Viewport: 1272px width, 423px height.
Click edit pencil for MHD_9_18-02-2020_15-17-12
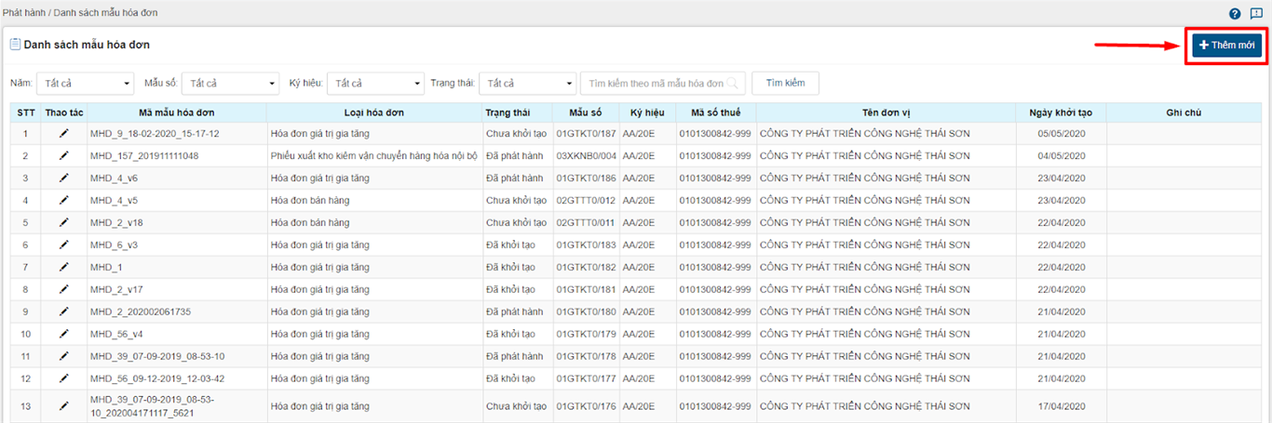pos(63,134)
